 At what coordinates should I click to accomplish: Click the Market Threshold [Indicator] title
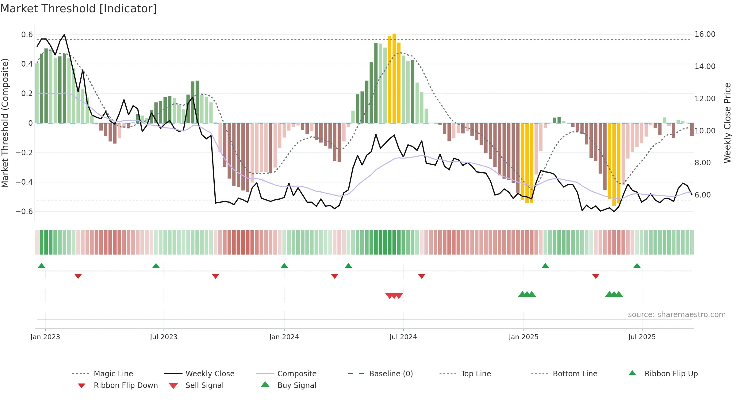click(x=79, y=9)
